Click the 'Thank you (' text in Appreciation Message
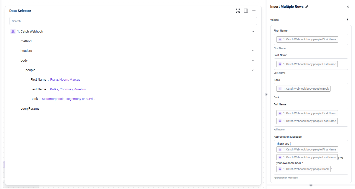The width and height of the screenshot is (355, 189). (x=284, y=144)
